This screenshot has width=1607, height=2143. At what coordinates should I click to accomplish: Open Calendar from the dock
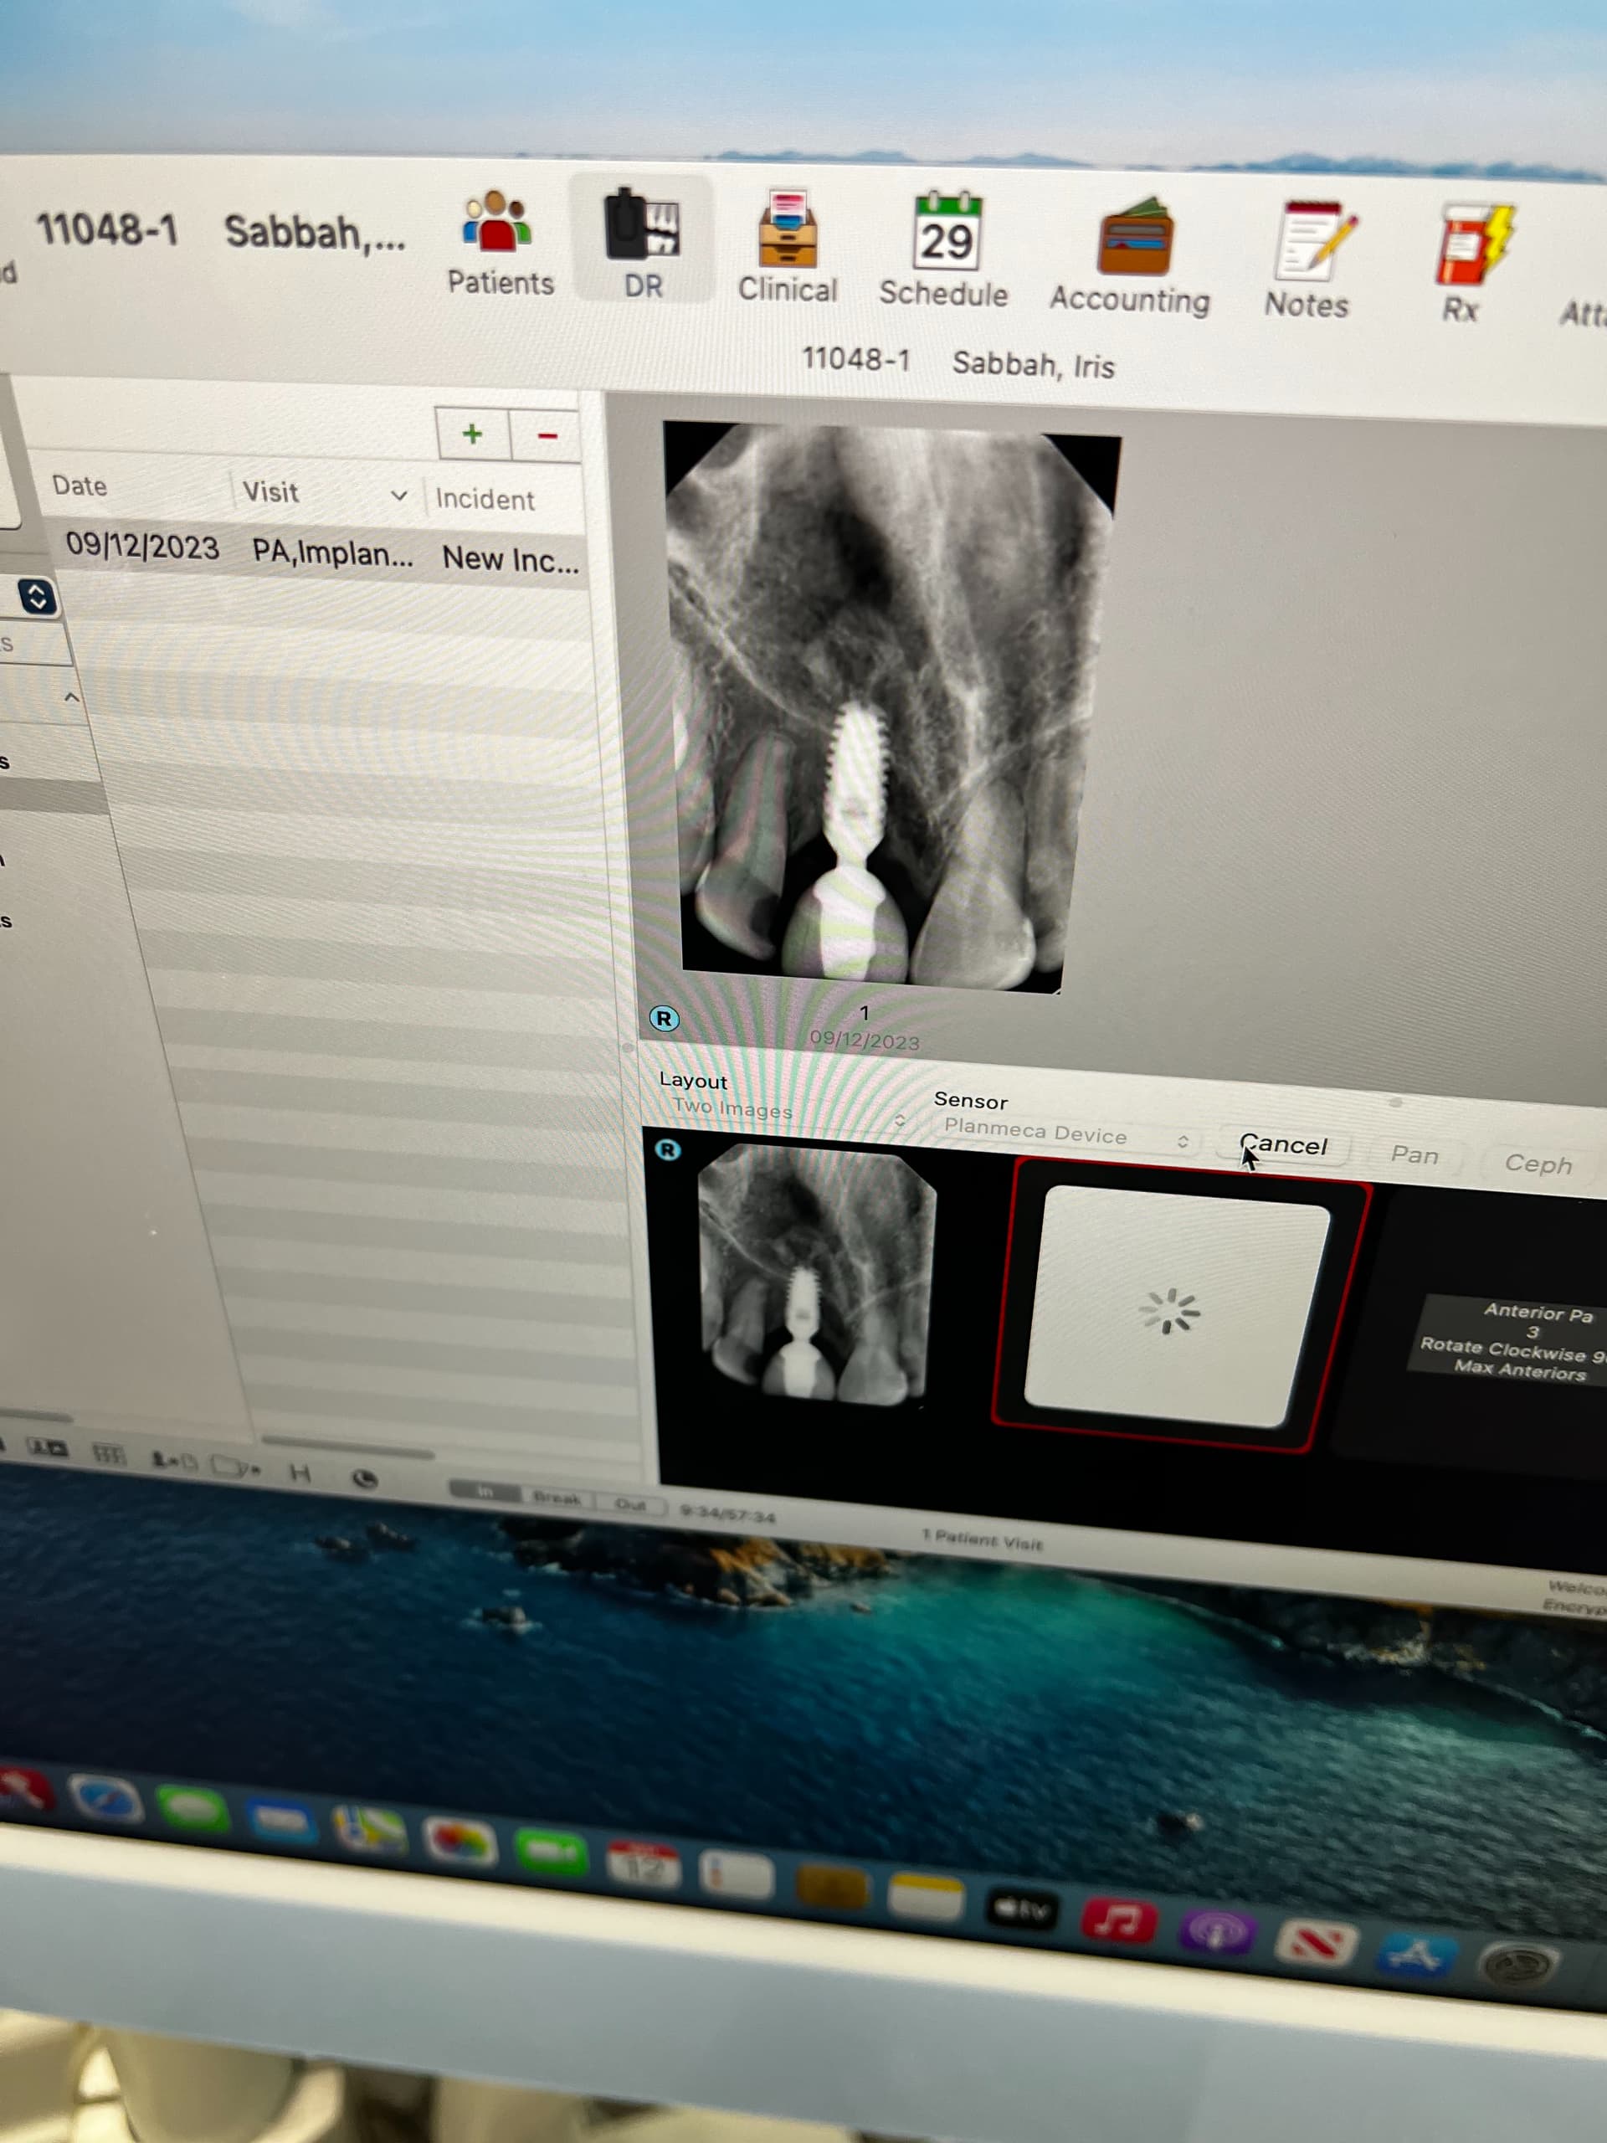pyautogui.click(x=643, y=1863)
